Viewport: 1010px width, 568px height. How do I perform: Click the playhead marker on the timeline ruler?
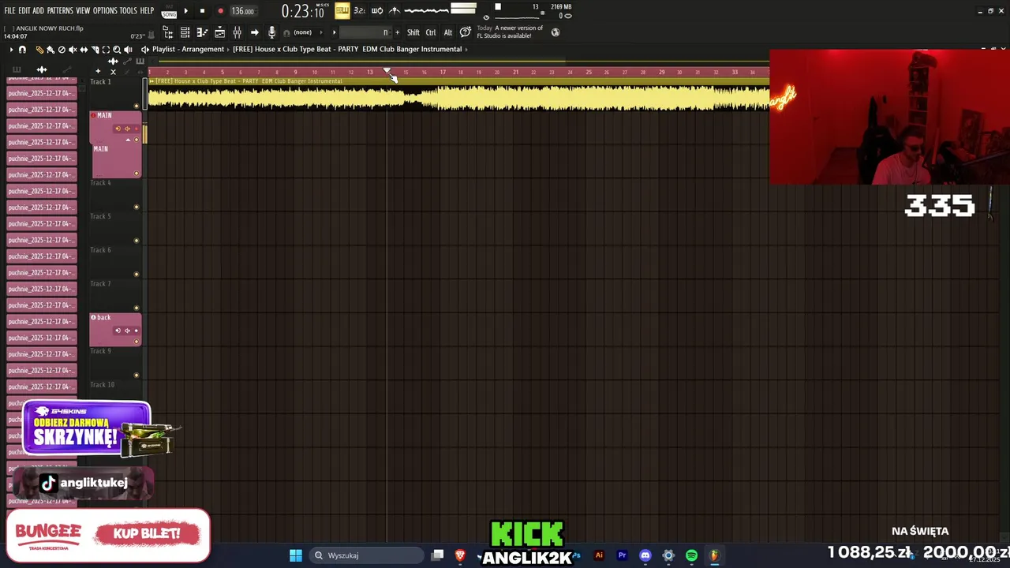(x=387, y=70)
